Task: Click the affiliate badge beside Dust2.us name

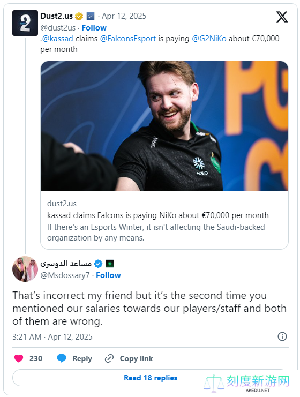Action: click(x=91, y=16)
